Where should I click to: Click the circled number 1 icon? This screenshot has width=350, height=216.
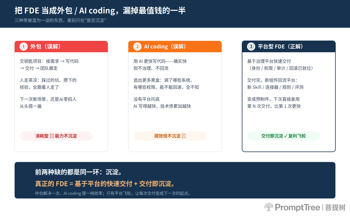point(23,46)
